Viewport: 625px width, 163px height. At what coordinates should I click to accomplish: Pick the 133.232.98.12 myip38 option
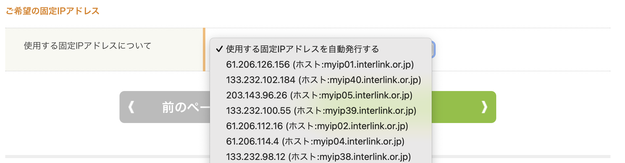click(x=318, y=157)
